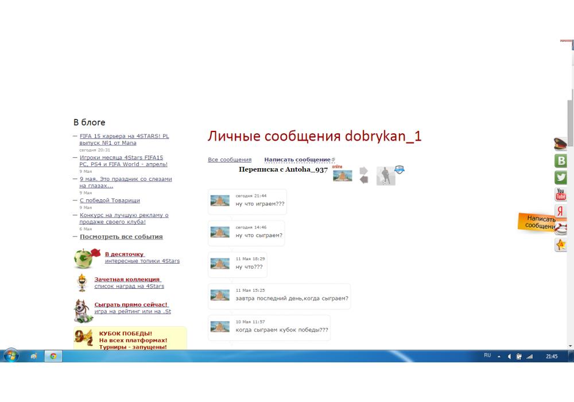Click the RU language indicator
Screen dimensions: 574x402
(487, 355)
